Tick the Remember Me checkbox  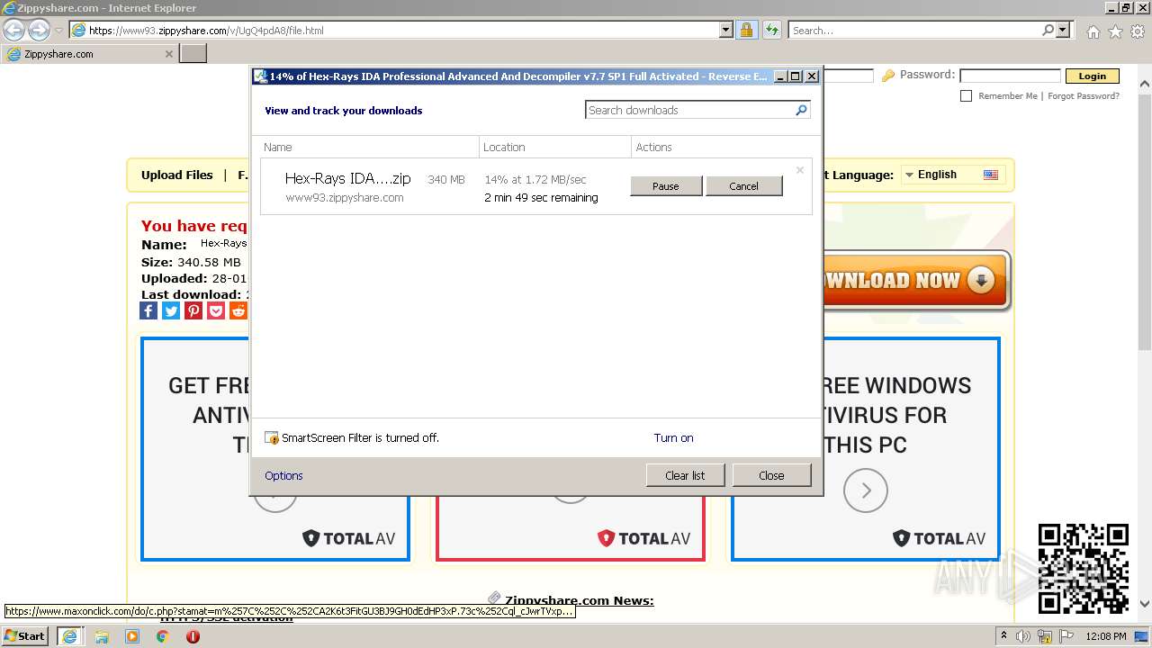966,95
